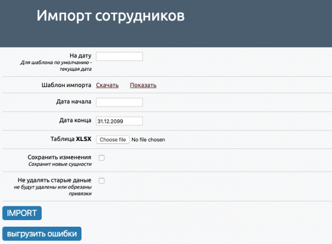Click the "Не удалять старые даные" label text

coord(54,180)
